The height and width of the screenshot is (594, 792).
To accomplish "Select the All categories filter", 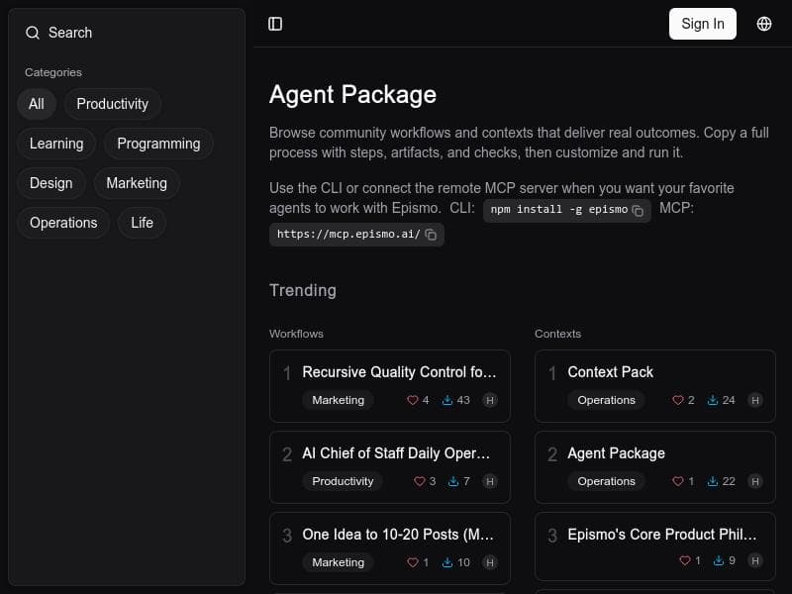I will pos(36,104).
